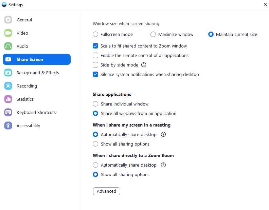Check the Side-by-side mode checkbox
The width and height of the screenshot is (269, 210).
pos(95,65)
